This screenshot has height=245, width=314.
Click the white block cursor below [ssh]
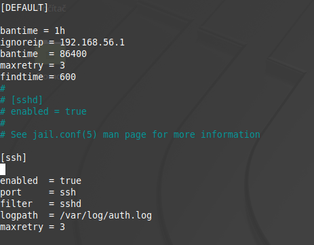click(x=3, y=170)
